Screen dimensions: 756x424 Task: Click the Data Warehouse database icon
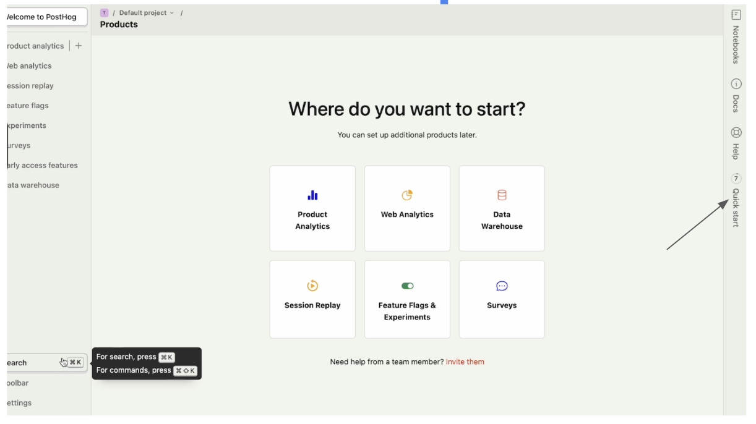502,195
